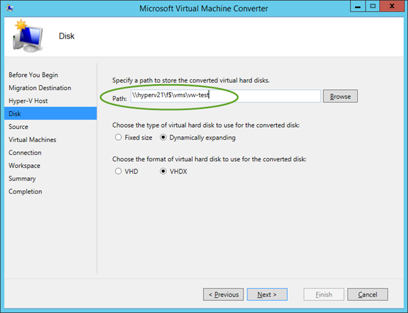The height and width of the screenshot is (313, 408).
Task: Open the Workspace step
Action: tap(24, 166)
